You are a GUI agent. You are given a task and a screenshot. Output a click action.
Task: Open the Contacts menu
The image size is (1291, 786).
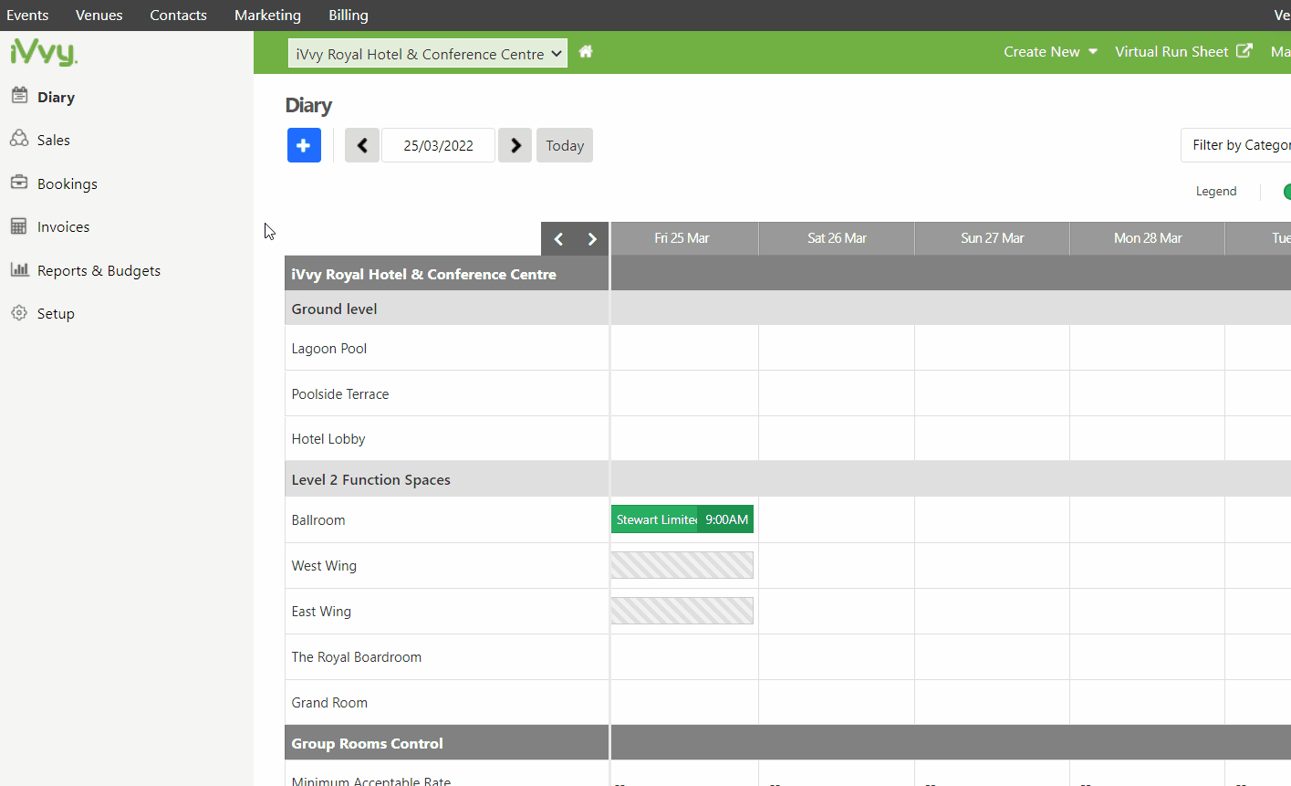tap(178, 16)
